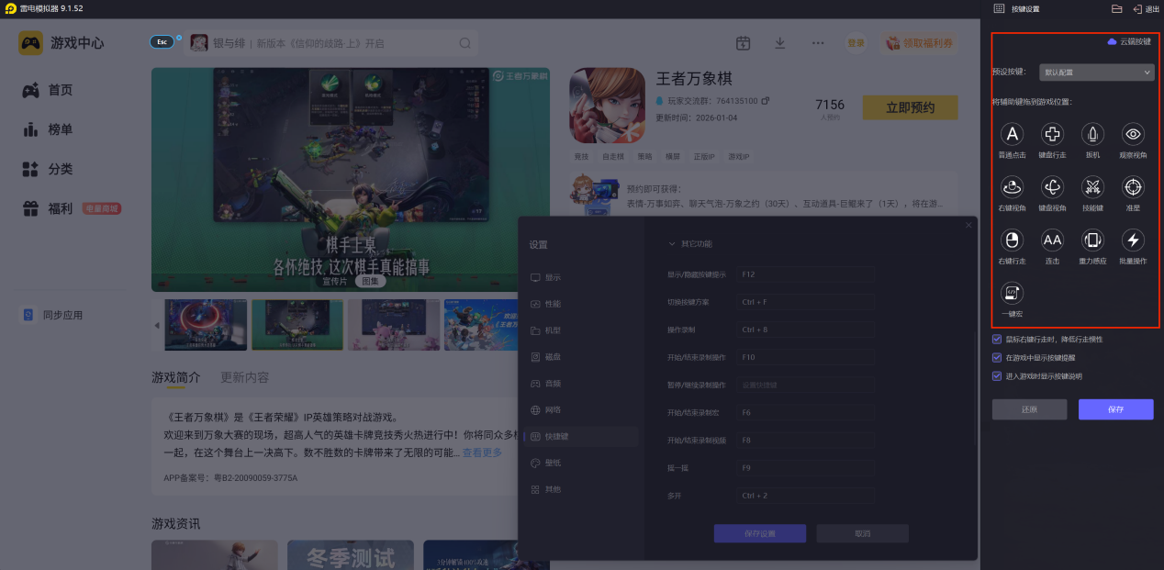Click the 按键设置 keyboard icon in title bar

tap(999, 8)
